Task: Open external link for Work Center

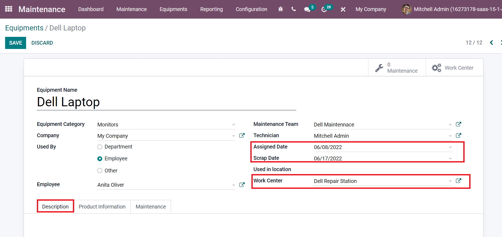Action: pyautogui.click(x=458, y=181)
